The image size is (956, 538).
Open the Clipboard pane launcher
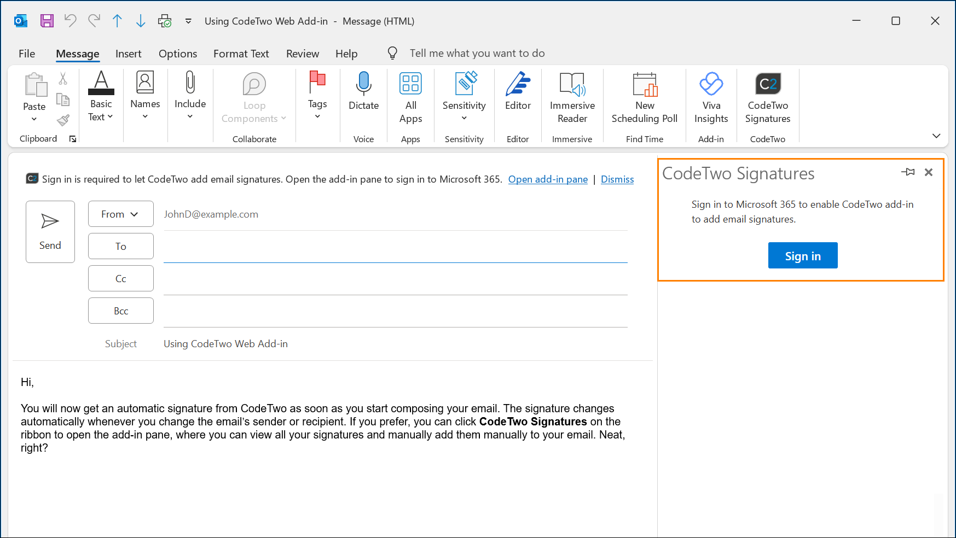pos(73,139)
